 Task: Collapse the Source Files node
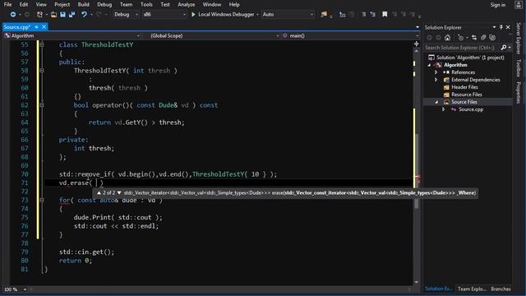click(436, 102)
